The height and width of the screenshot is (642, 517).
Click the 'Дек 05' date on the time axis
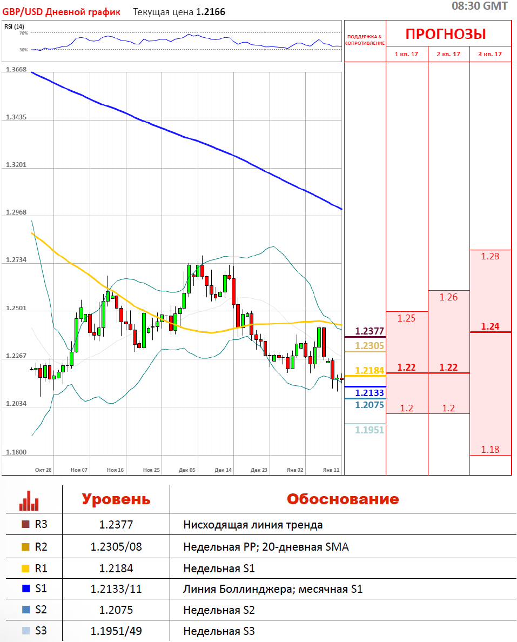tap(187, 470)
